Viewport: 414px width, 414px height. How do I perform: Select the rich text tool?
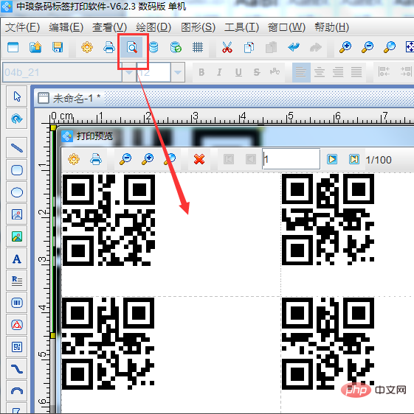point(17,281)
